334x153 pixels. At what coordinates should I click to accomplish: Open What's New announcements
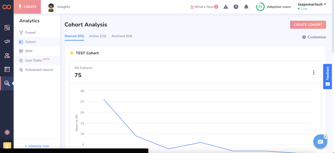pyautogui.click(x=204, y=7)
